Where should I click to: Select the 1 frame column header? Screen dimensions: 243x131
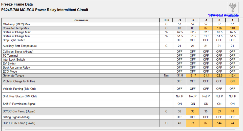(232, 20)
